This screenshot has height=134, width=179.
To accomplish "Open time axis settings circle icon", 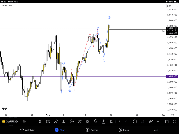I will pyautogui.click(x=172, y=115).
